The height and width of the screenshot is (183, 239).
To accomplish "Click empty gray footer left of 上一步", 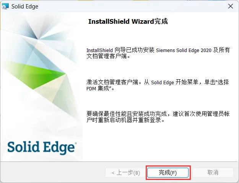I will coord(53,173).
